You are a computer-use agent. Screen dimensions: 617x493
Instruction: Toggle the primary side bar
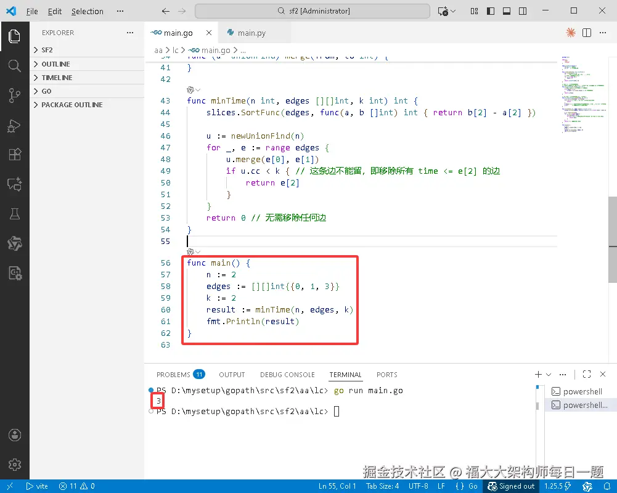[x=490, y=11]
